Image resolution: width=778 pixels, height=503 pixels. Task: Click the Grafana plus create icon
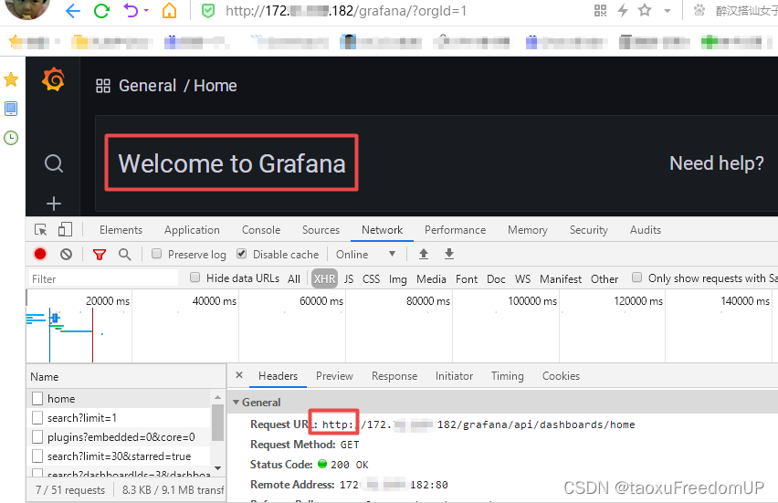pyautogui.click(x=54, y=204)
